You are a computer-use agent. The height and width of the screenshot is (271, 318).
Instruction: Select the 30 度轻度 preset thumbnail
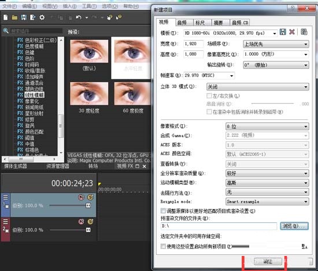89,94
